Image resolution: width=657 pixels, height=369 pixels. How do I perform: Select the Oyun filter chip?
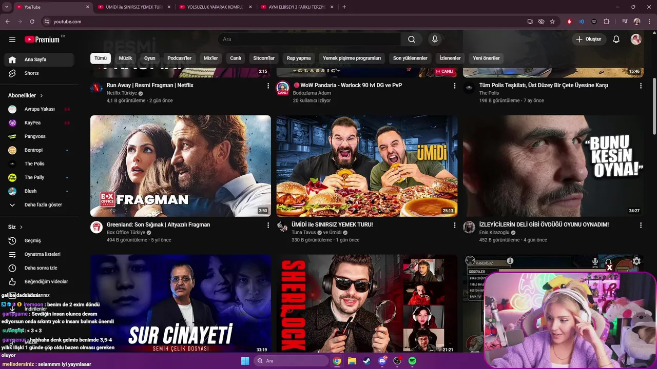pyautogui.click(x=150, y=58)
